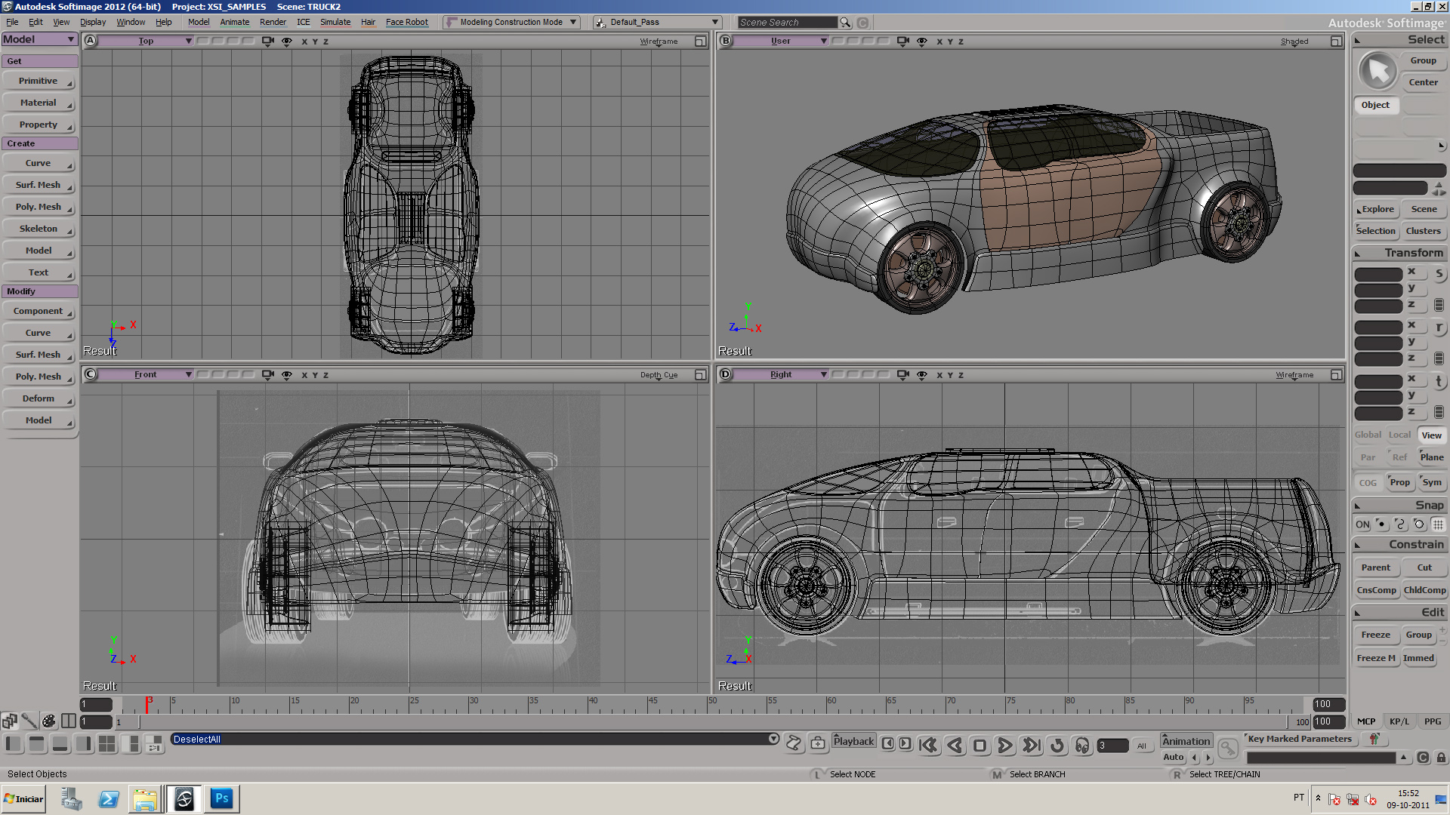Click the camera icon in Top viewport
The image size is (1450, 815).
tap(267, 42)
